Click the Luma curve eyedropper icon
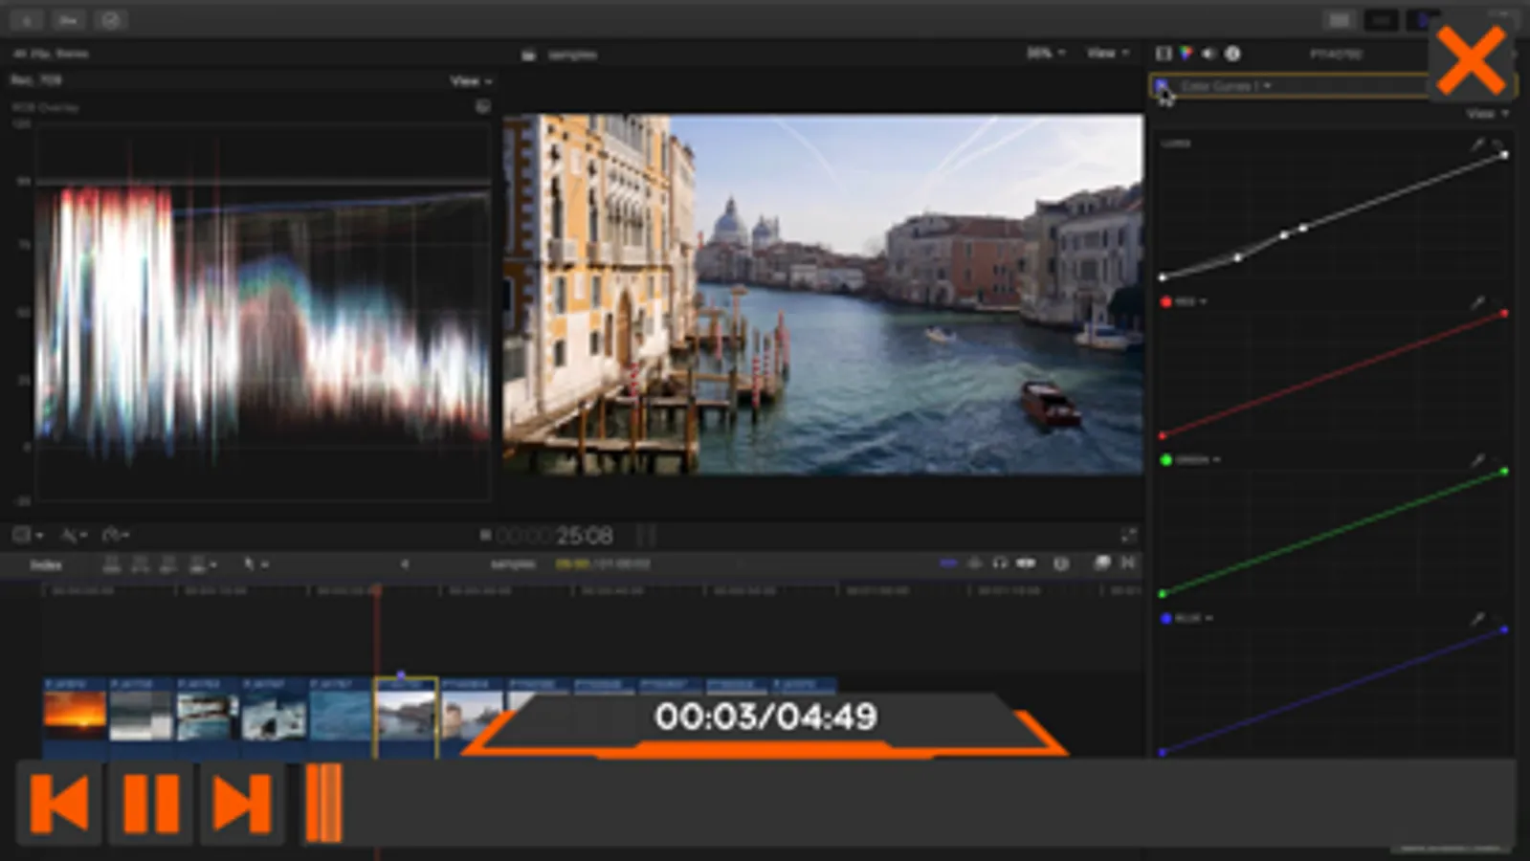The image size is (1530, 861). tap(1477, 144)
